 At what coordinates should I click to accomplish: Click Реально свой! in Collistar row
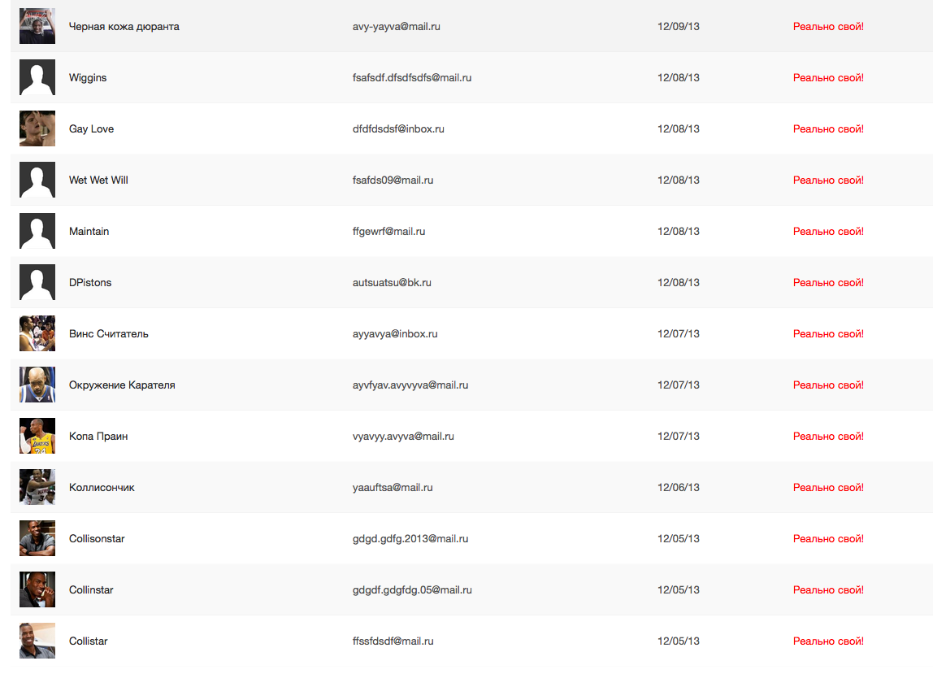pyautogui.click(x=828, y=641)
